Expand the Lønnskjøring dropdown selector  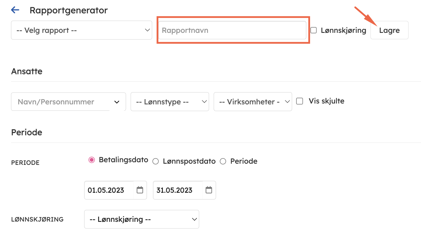[141, 219]
